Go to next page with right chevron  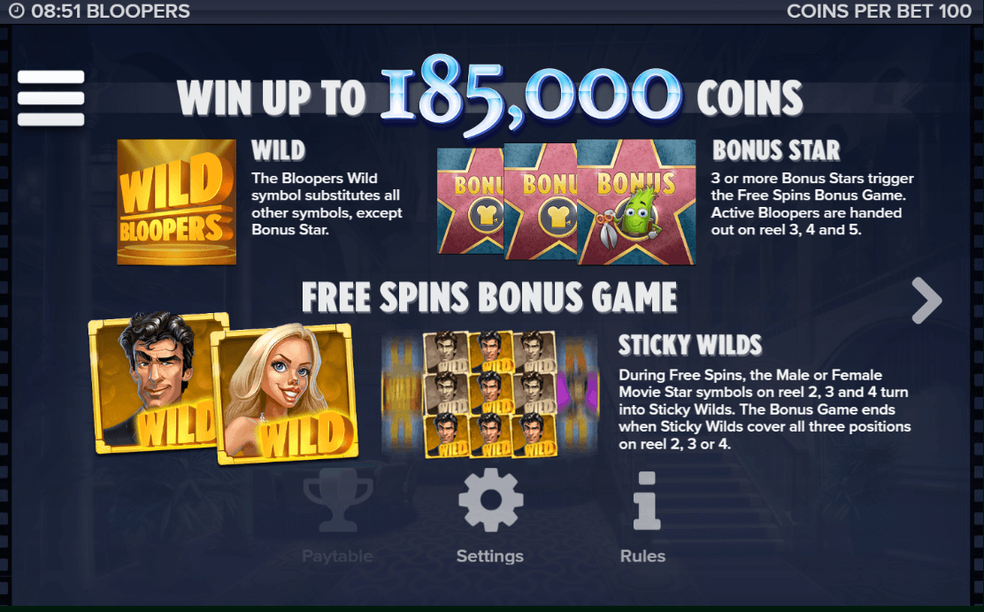pos(926,301)
